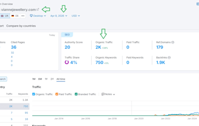Click the Notes speech bubble icon
Screen dimensions: 199x126
pyautogui.click(x=103, y=94)
